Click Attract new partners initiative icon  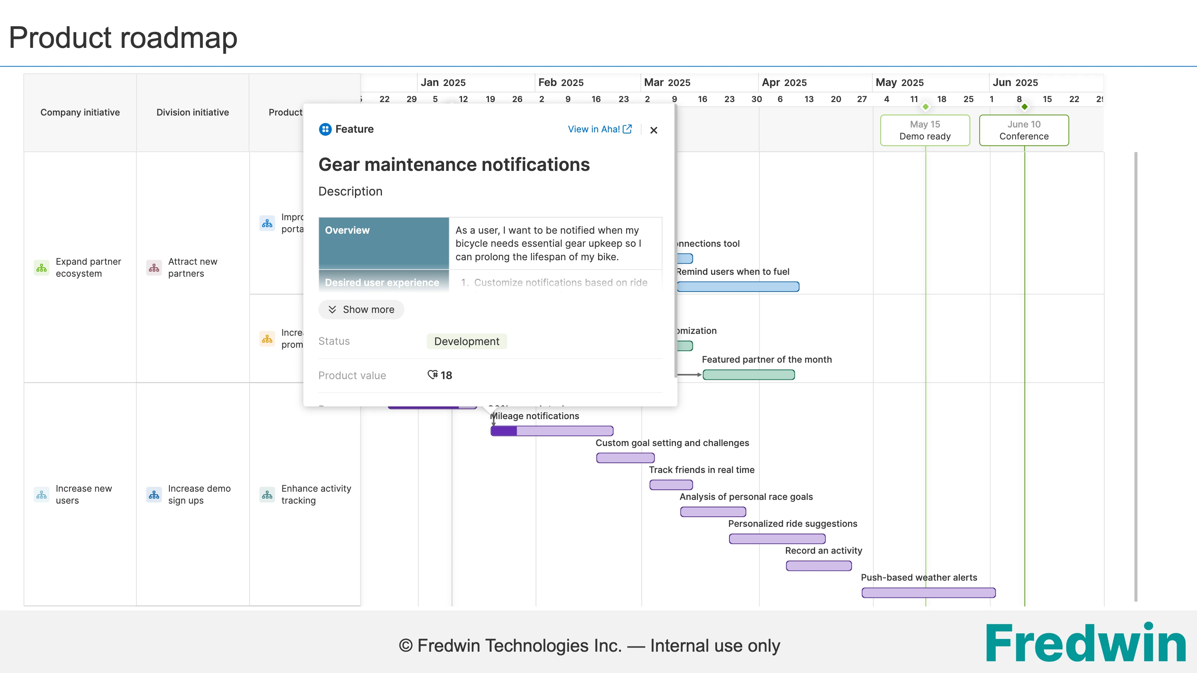pyautogui.click(x=154, y=268)
